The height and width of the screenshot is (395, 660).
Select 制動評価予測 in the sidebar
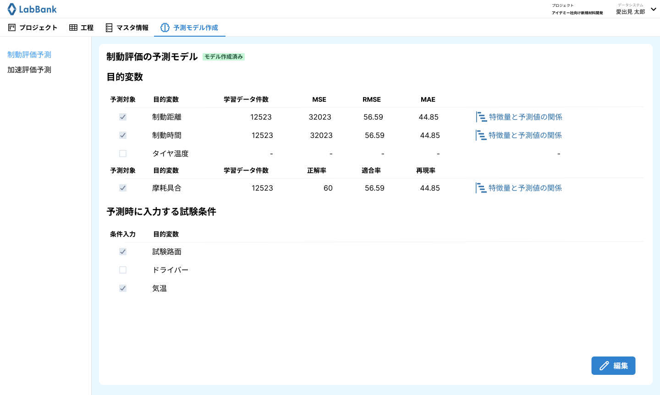(29, 55)
